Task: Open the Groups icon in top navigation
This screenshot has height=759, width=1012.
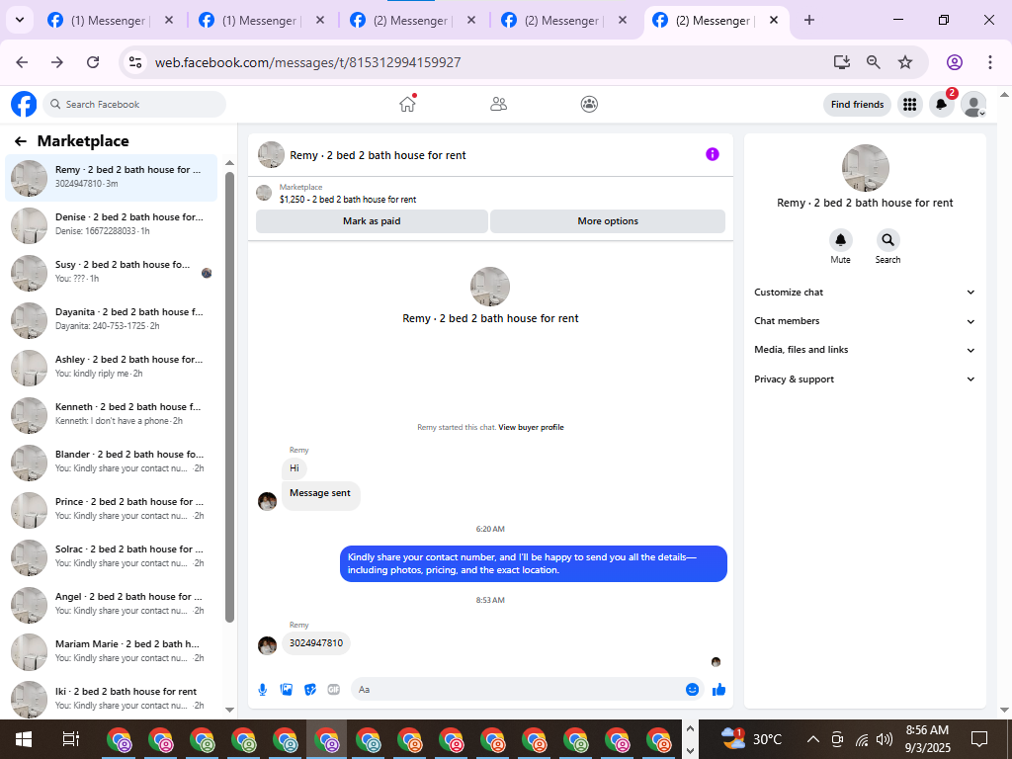Action: click(589, 104)
